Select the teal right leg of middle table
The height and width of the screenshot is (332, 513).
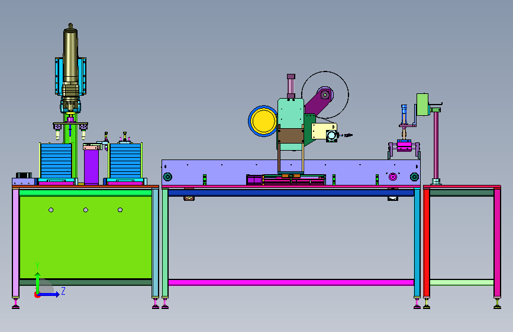click(417, 243)
